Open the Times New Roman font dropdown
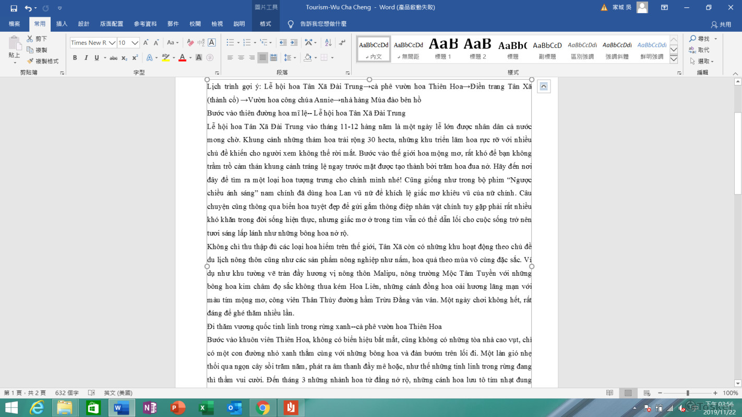The image size is (742, 417). pos(111,43)
